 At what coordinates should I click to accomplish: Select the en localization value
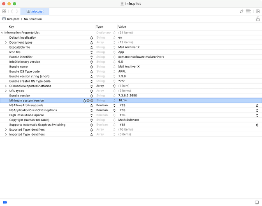(x=120, y=37)
